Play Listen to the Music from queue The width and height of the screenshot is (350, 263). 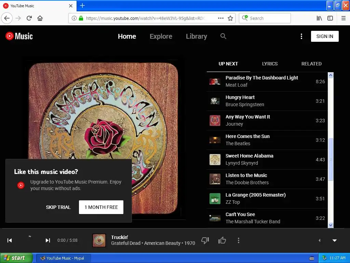click(x=267, y=179)
